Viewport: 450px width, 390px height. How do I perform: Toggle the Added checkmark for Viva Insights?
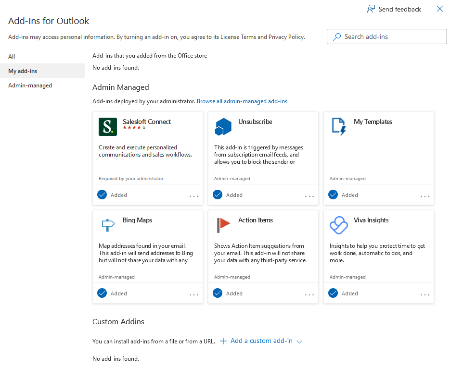(x=333, y=293)
